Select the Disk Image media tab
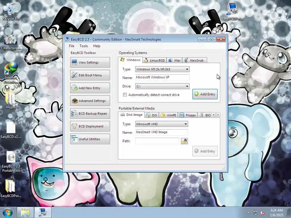The image size is (291, 218). (131, 115)
